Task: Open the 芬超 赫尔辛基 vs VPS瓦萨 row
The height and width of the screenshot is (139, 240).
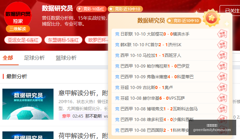Action: (170, 98)
